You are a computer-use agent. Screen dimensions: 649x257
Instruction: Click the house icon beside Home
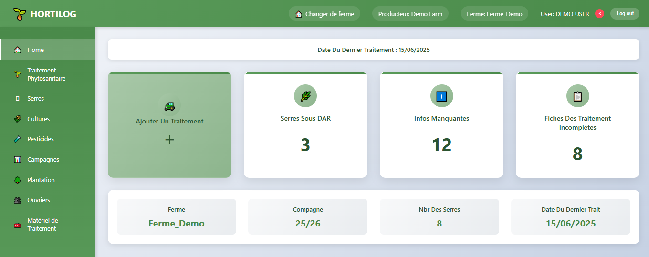click(x=18, y=50)
